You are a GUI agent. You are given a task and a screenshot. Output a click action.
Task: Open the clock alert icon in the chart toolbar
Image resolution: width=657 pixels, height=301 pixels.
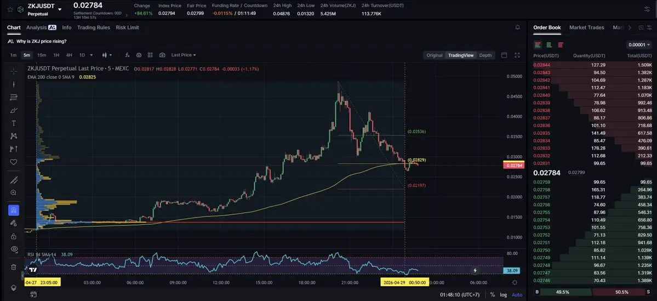[139, 55]
